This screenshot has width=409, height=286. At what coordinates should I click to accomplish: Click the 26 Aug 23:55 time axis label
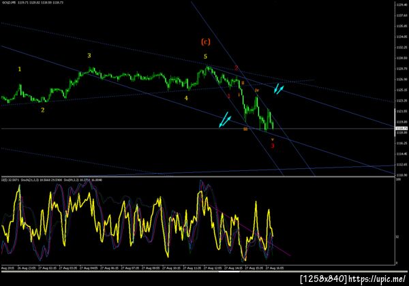pos(26,268)
